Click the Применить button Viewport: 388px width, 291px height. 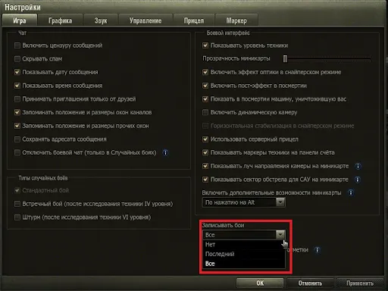pyautogui.click(x=360, y=283)
